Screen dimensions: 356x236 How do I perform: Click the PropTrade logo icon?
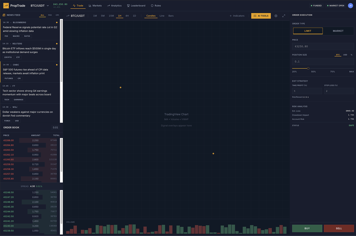(x=6, y=5)
